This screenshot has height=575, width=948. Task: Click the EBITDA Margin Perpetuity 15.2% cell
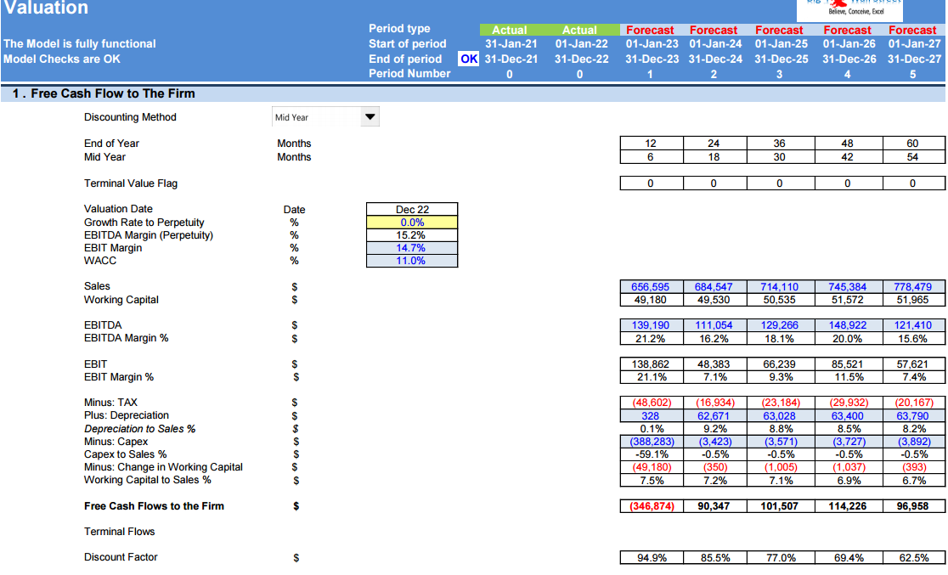pos(412,235)
